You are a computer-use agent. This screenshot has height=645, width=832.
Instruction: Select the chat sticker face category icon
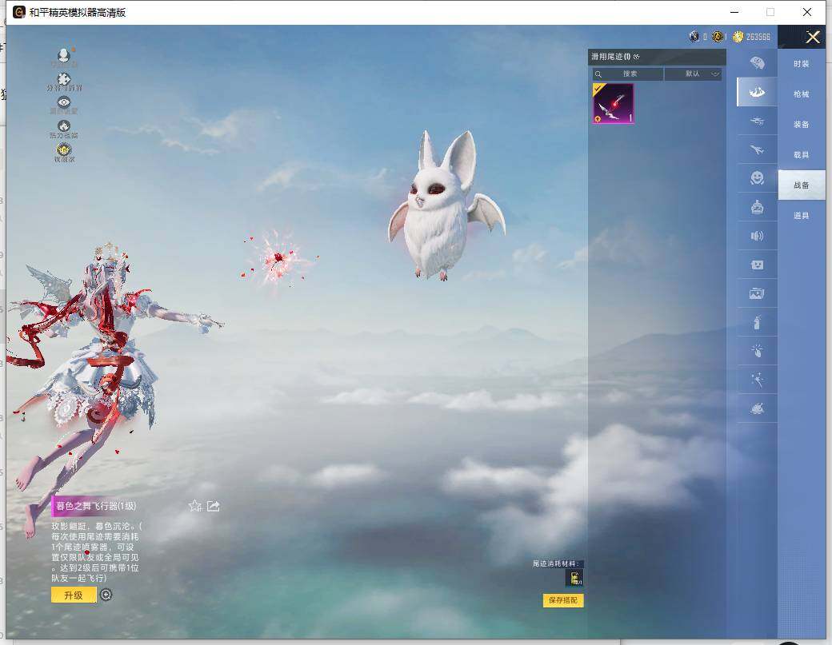(x=757, y=265)
